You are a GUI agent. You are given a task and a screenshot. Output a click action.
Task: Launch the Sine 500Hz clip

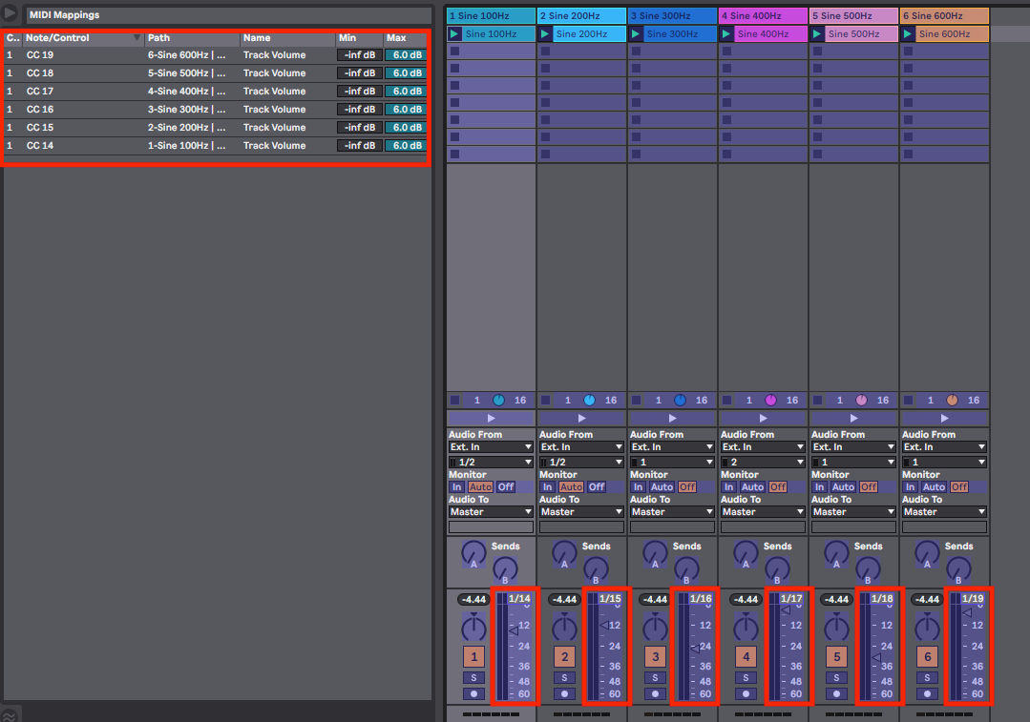[x=817, y=33]
